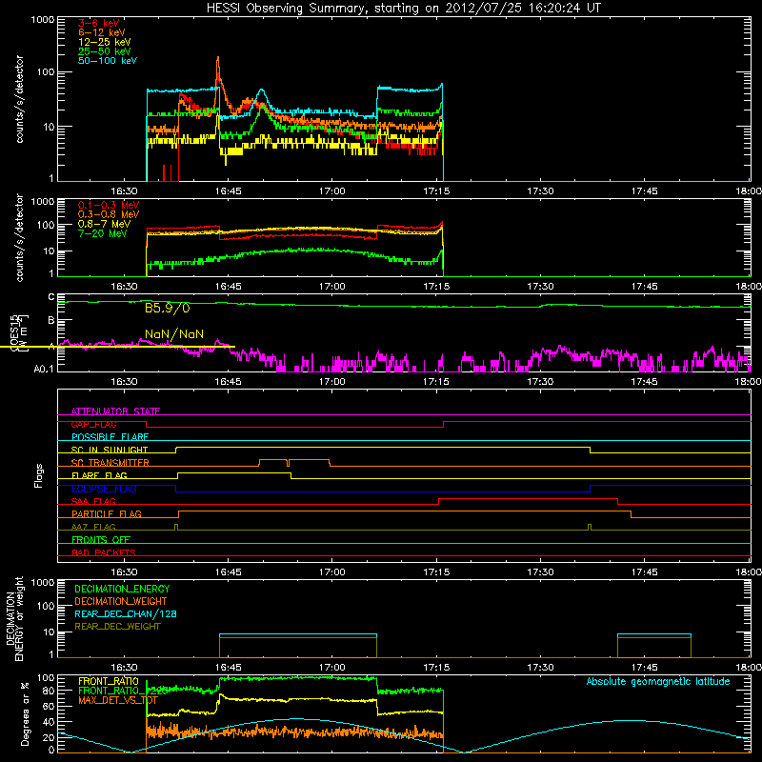Click the counts/s/detector axis title of top plot
Viewport: 762px width, 762px height.
(19, 99)
